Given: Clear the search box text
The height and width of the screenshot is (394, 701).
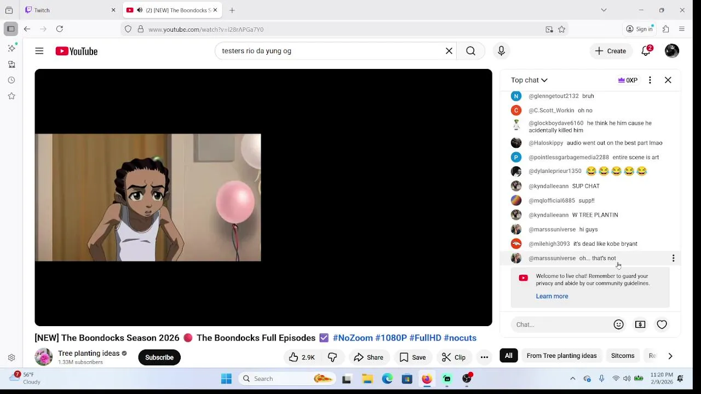Looking at the screenshot, I should click(x=449, y=51).
